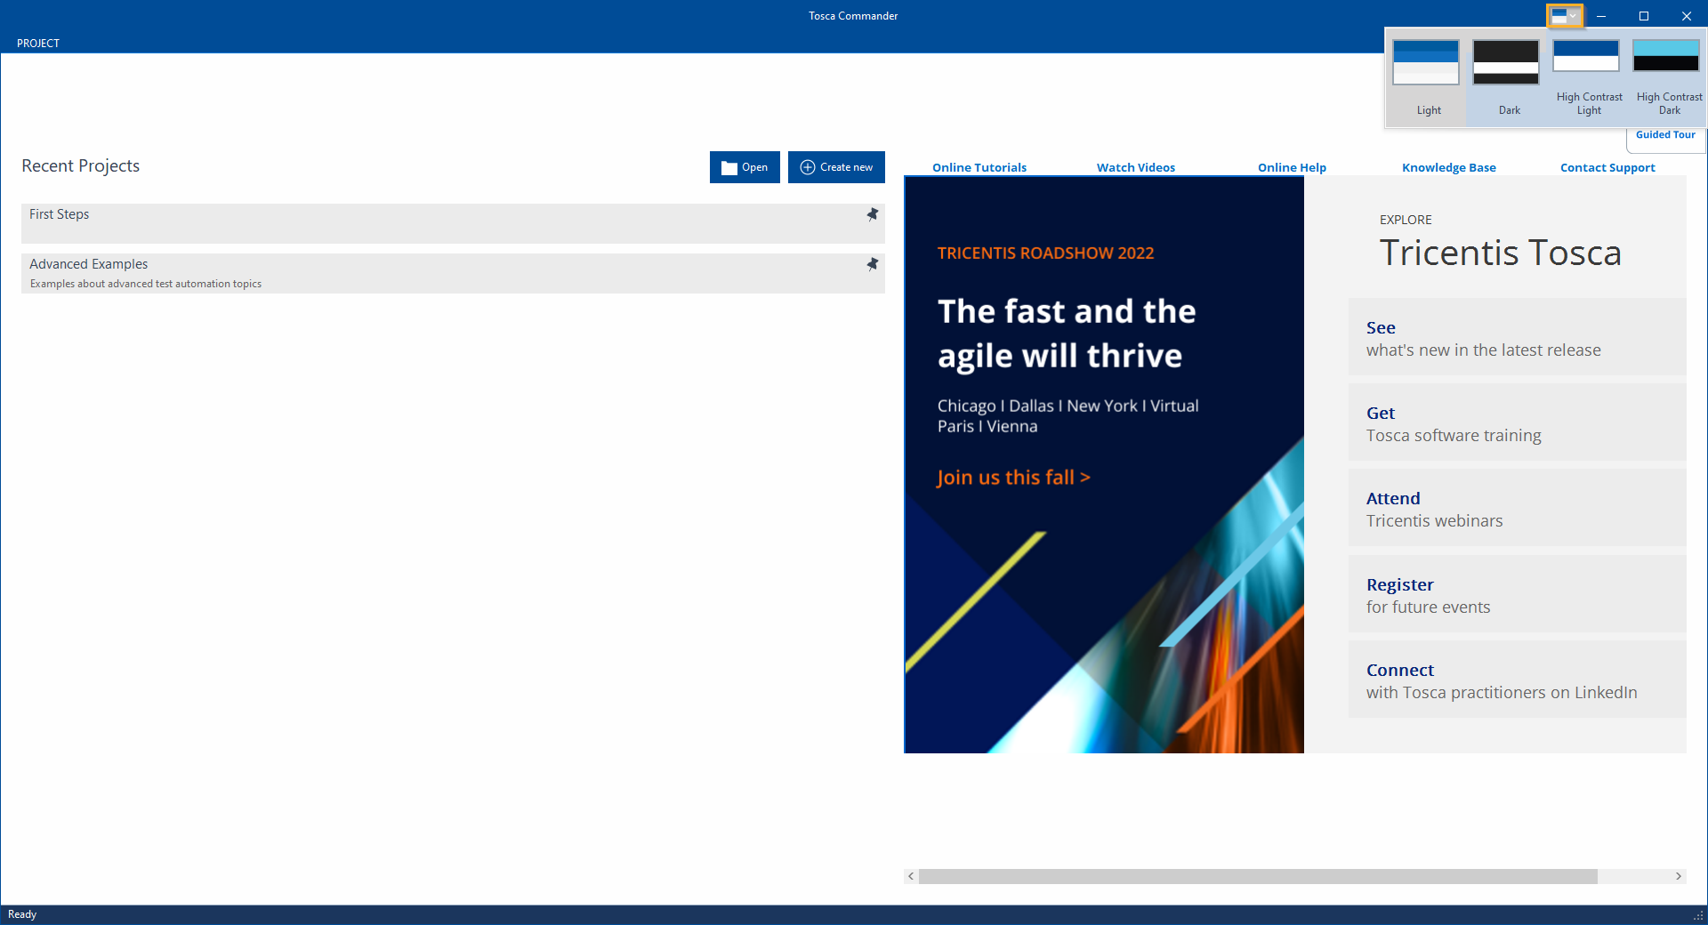Open the Online Tutorials link

(x=979, y=167)
